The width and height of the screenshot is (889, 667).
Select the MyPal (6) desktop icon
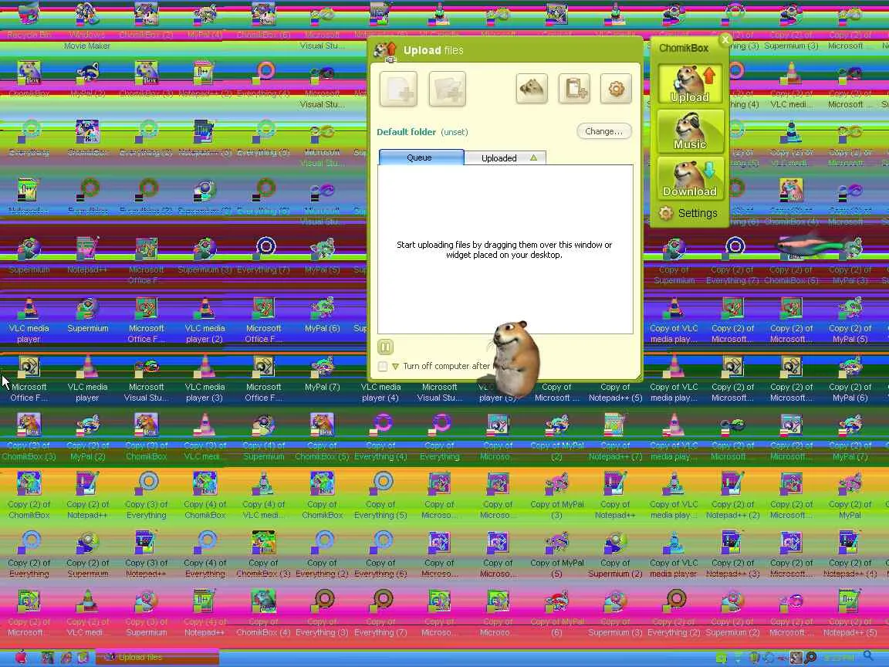(322, 315)
